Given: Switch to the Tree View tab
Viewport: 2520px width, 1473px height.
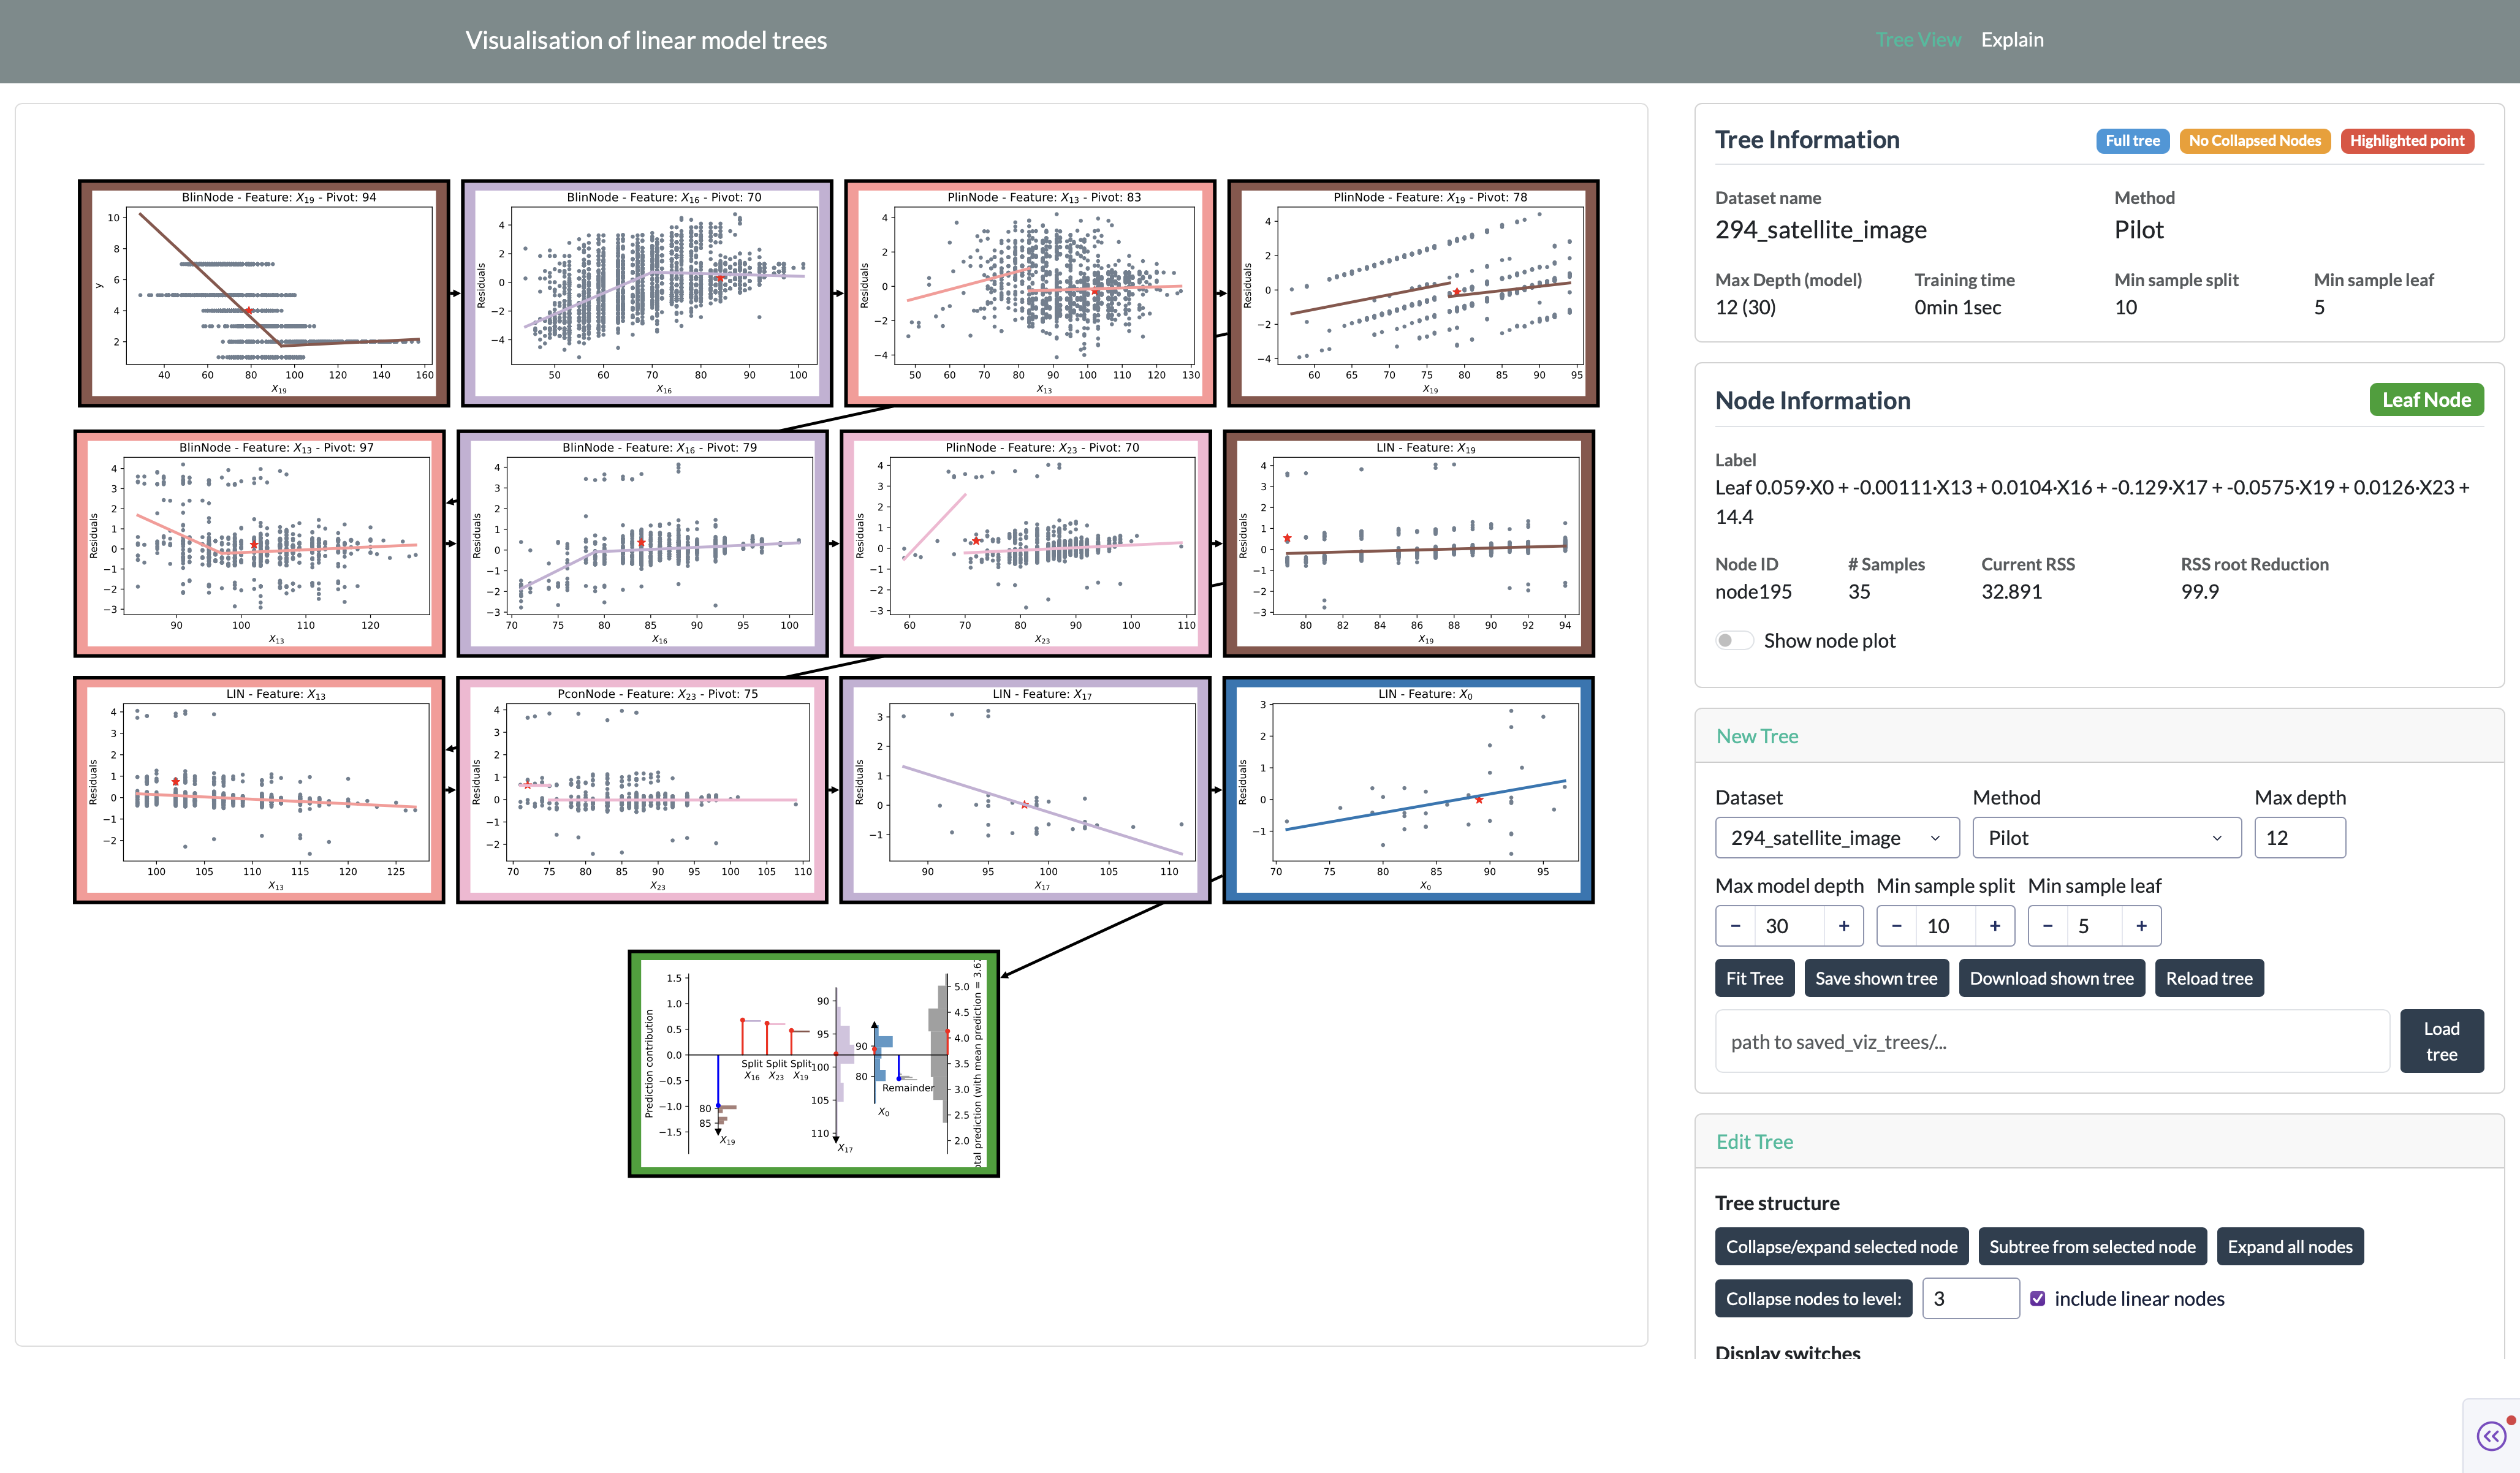Looking at the screenshot, I should (1918, 40).
